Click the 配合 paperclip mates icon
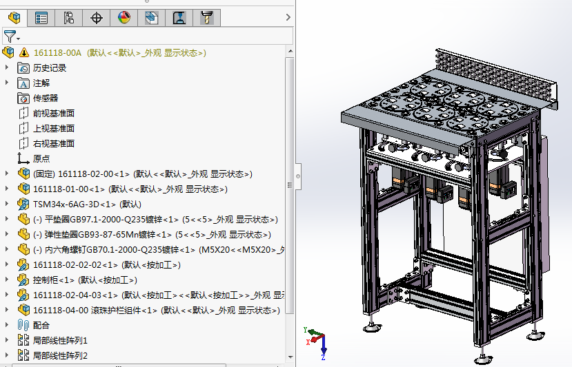This screenshot has width=572, height=367. click(x=23, y=325)
